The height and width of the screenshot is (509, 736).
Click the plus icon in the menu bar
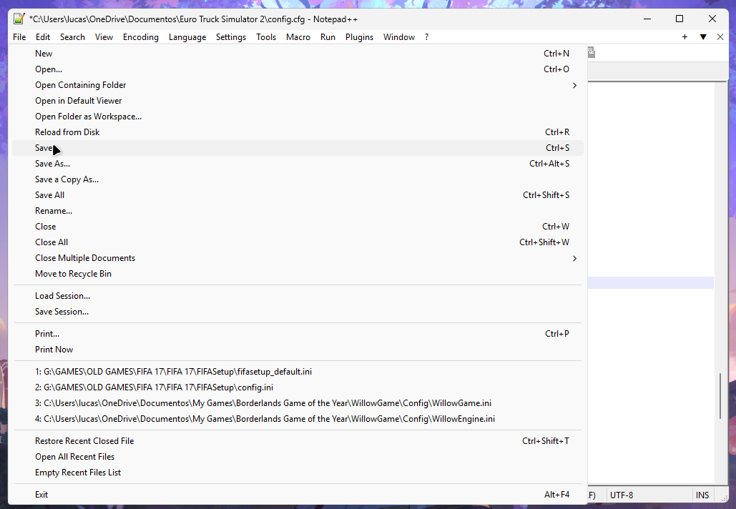pyautogui.click(x=685, y=37)
